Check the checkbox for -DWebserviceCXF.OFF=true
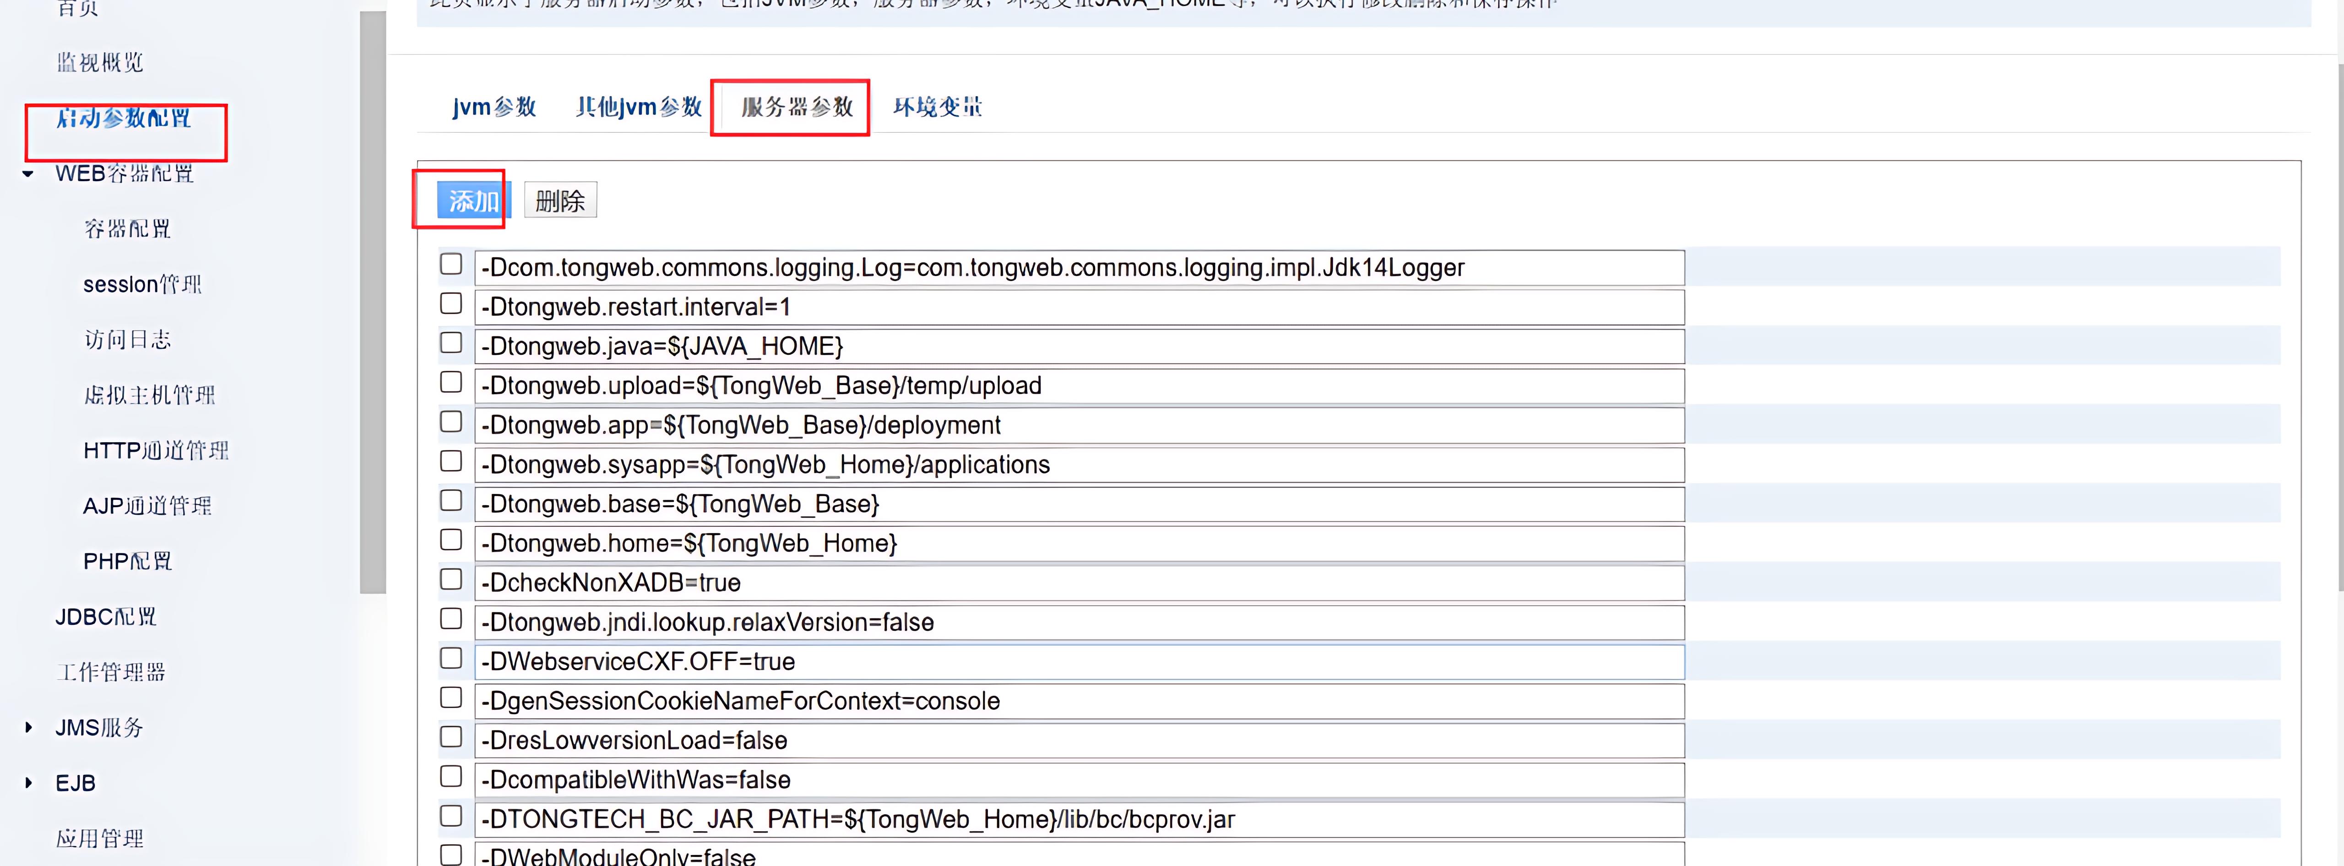Image resolution: width=2344 pixels, height=866 pixels. tap(450, 657)
